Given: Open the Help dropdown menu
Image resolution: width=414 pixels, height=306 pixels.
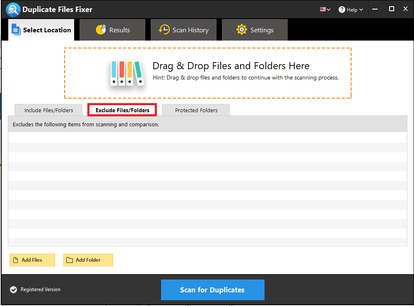Looking at the screenshot, I should click(351, 10).
